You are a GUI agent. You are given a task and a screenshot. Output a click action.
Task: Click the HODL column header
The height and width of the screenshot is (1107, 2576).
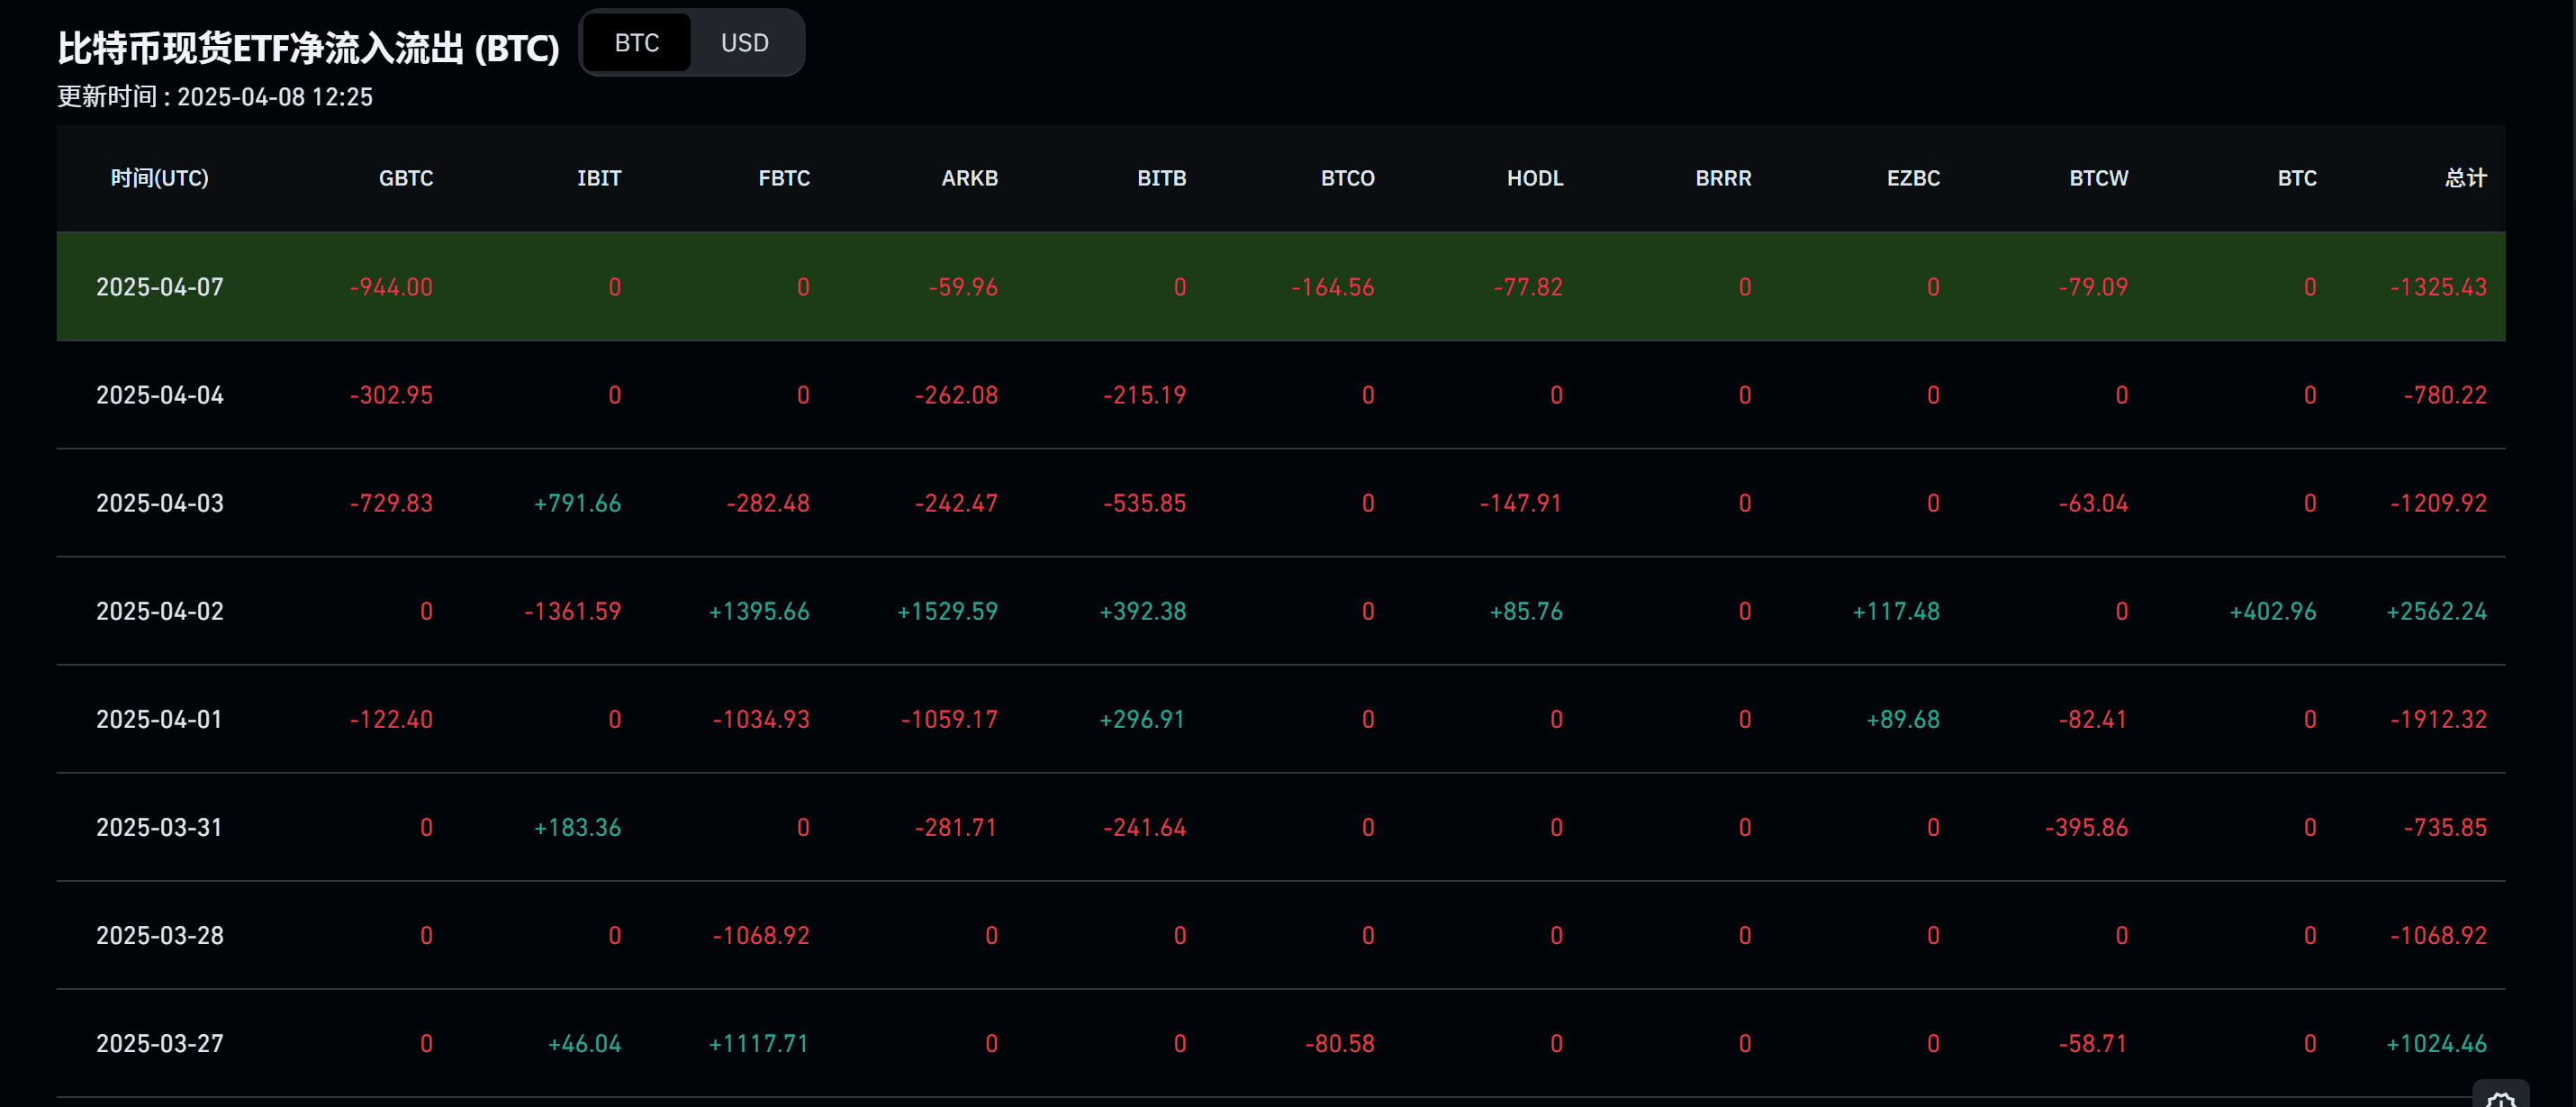(1534, 178)
